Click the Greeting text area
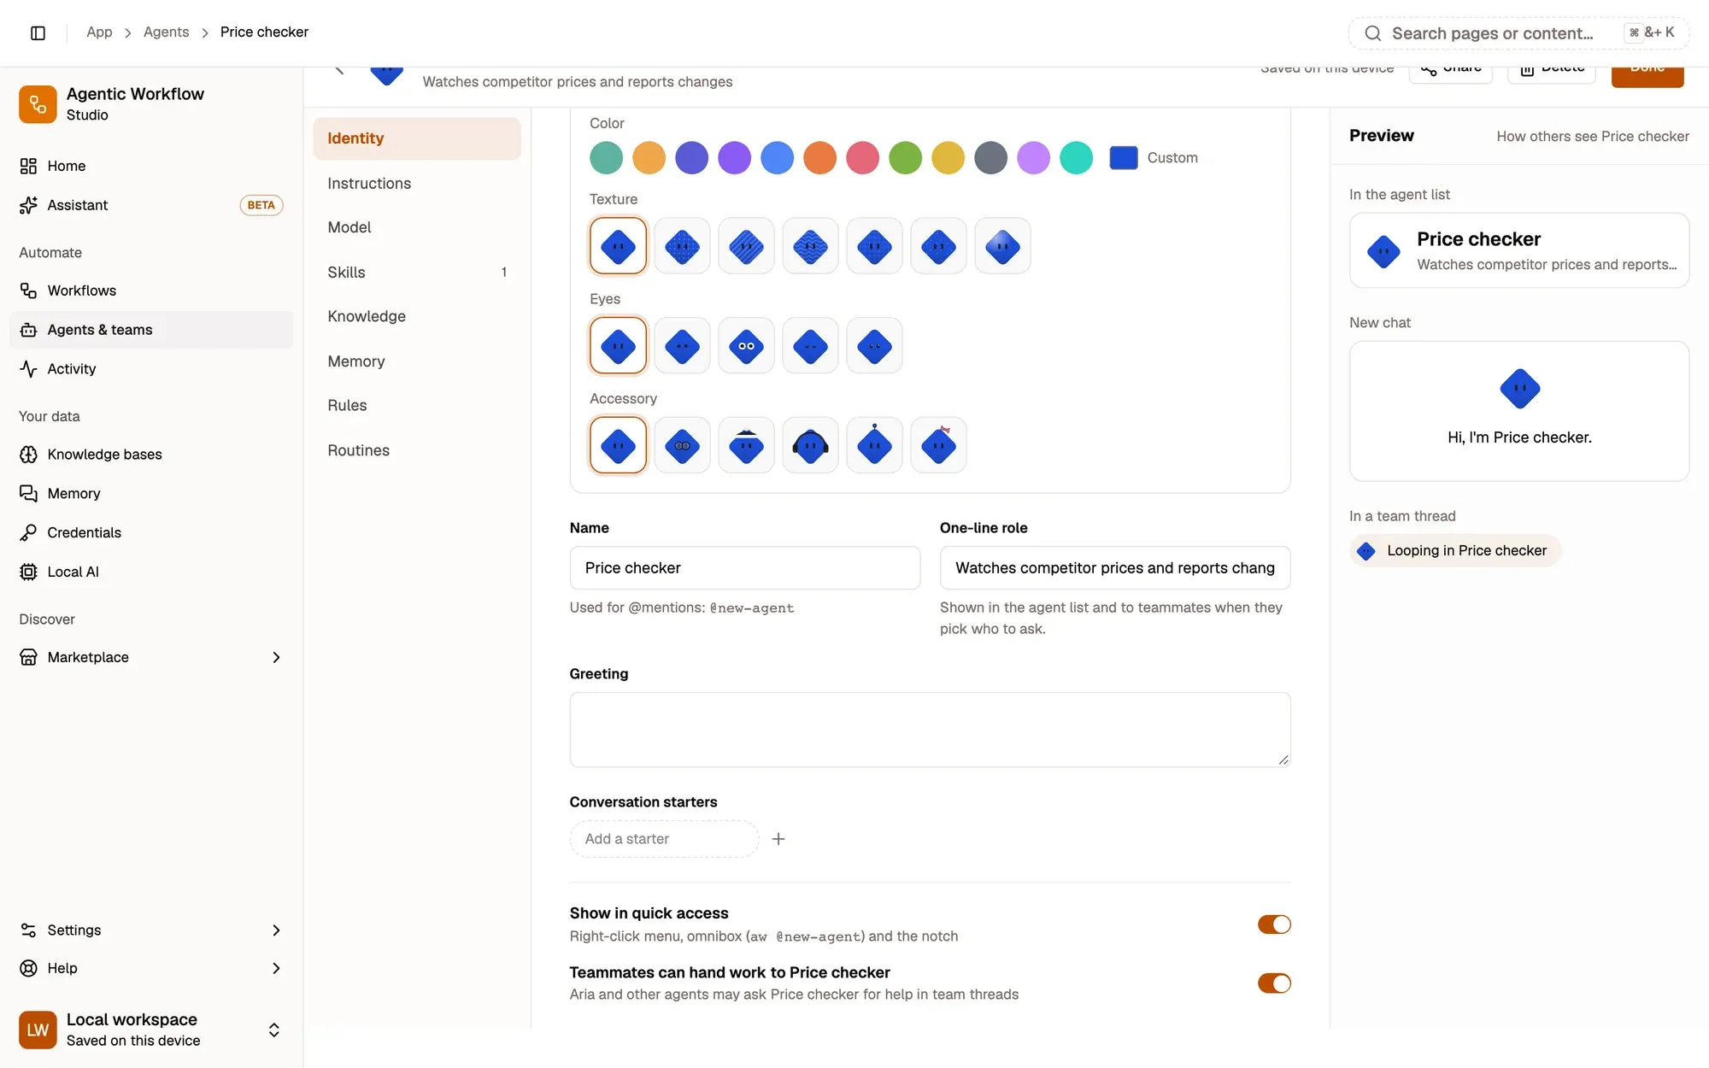Viewport: 1709px width, 1068px height. [x=930, y=730]
